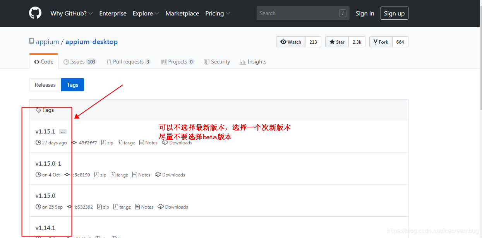Open the appium-desktop repository link

[91, 42]
